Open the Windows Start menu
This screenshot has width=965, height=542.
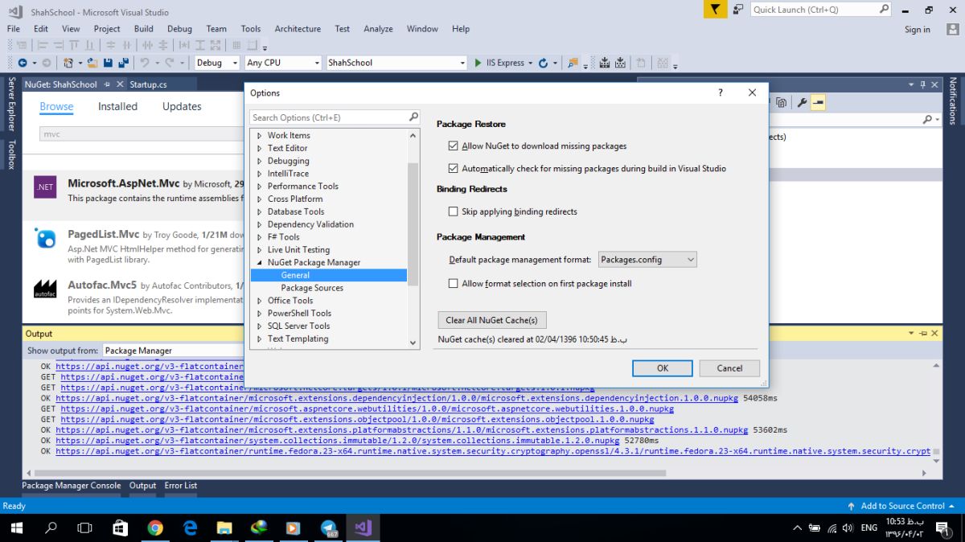tap(17, 528)
